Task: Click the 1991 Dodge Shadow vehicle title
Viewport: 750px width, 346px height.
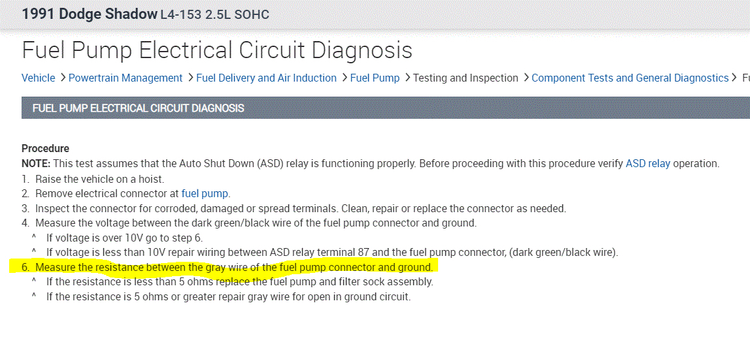Action: 90,14
